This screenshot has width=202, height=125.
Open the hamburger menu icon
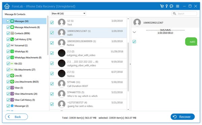point(177,6)
